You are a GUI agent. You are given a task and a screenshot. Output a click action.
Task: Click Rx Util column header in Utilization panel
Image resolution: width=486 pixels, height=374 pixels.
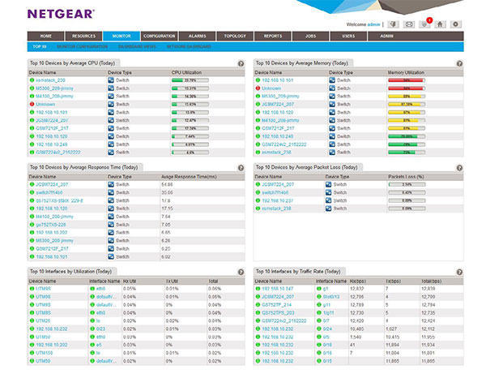(x=130, y=282)
